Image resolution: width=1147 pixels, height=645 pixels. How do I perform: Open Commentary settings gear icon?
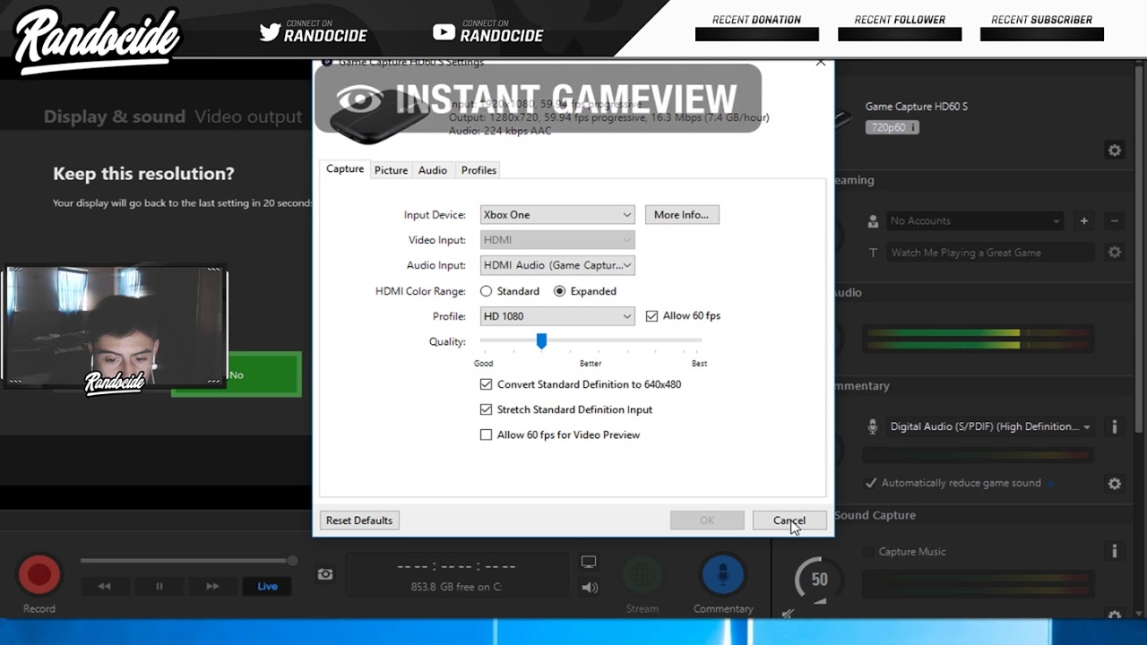(x=1115, y=484)
